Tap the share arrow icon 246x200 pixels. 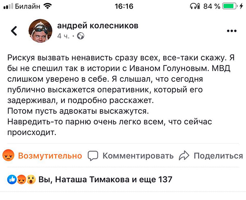coord(184,155)
